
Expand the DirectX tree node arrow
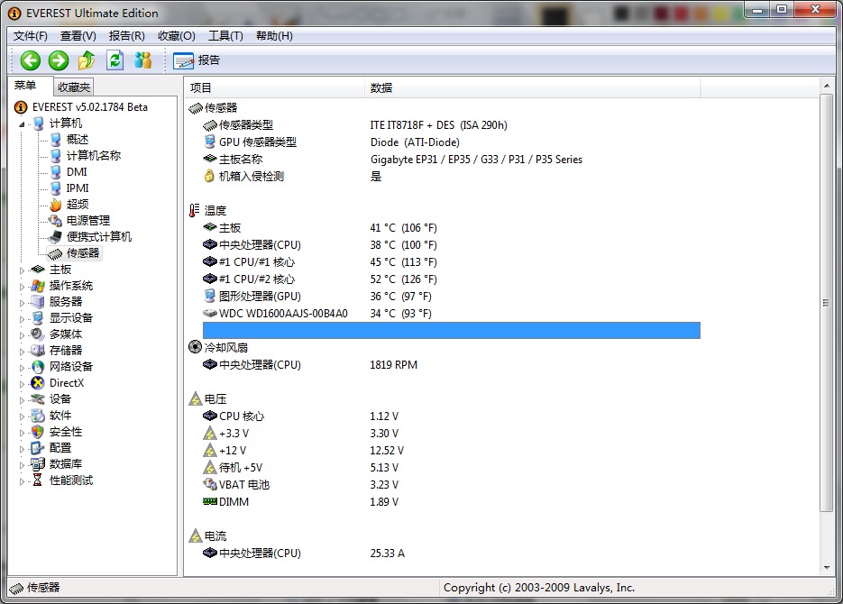pyautogui.click(x=22, y=384)
